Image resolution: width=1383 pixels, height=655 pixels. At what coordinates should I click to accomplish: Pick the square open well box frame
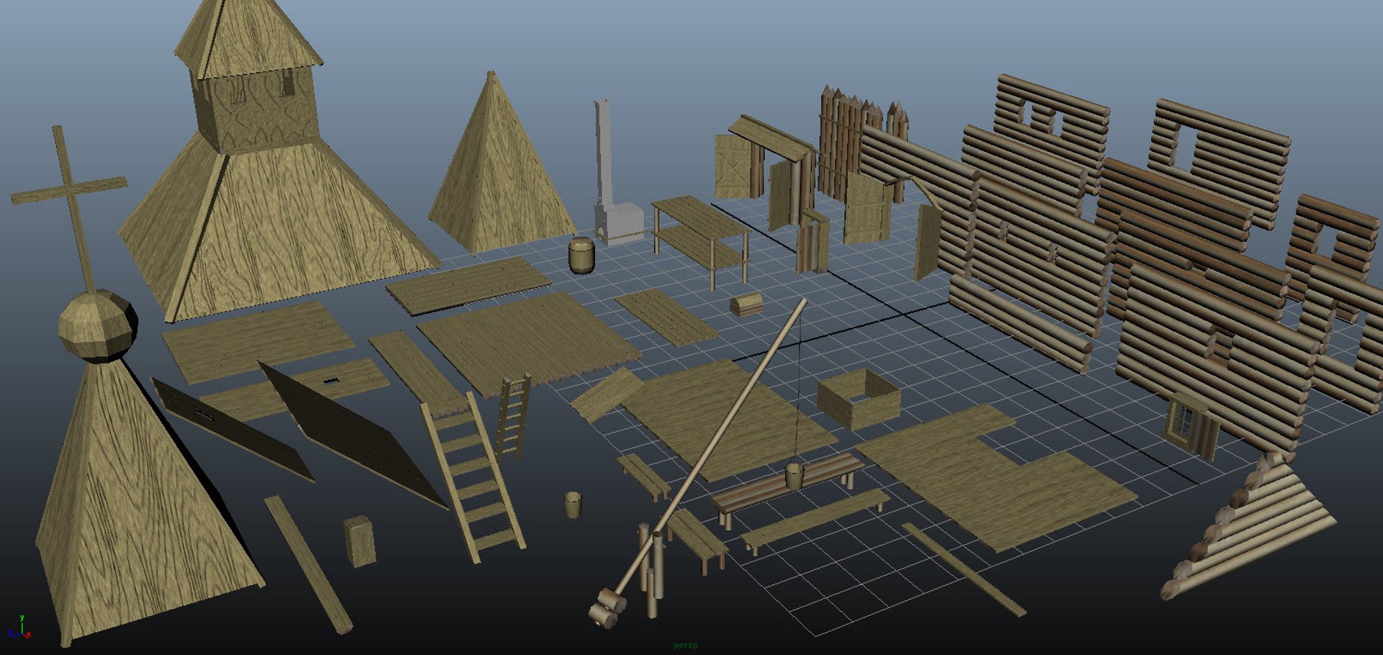pos(859,398)
